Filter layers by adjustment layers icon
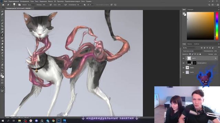 pos(205,48)
